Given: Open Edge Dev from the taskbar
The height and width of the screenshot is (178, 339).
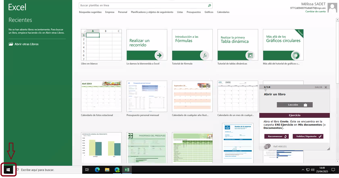Looking at the screenshot, I should pyautogui.click(x=117, y=170).
